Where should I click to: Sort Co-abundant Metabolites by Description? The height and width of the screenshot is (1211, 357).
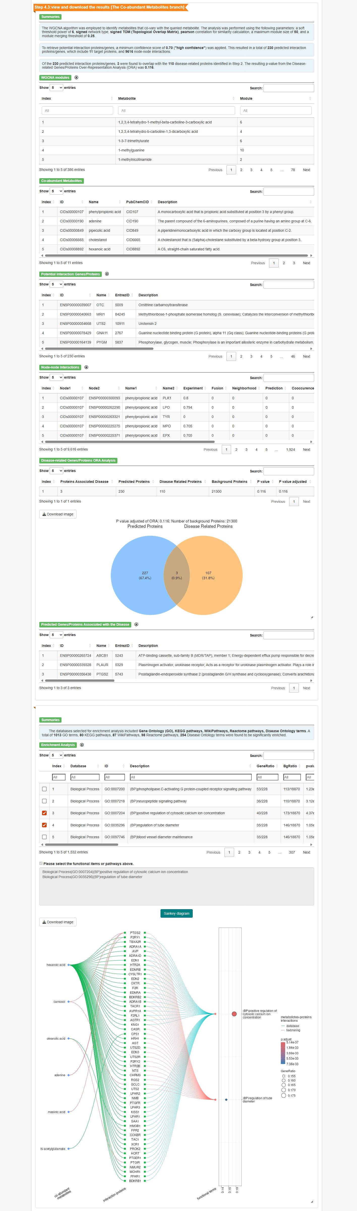click(x=235, y=202)
